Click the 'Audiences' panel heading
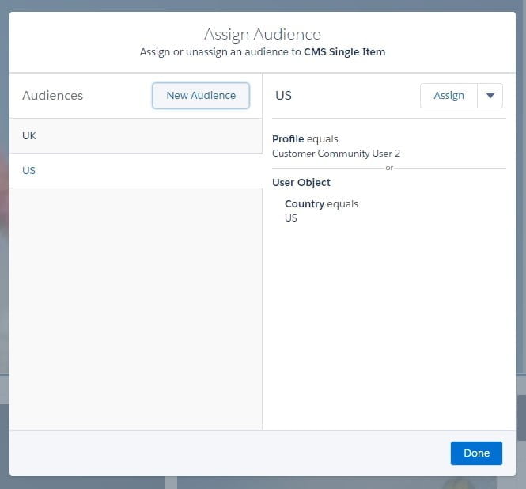 point(53,96)
